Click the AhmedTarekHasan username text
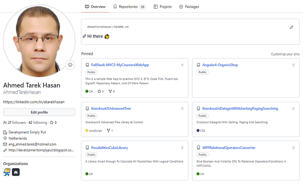 click(x=22, y=92)
